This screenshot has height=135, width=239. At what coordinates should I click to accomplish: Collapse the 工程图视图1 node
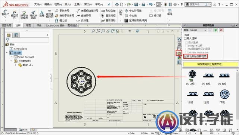point(11,61)
